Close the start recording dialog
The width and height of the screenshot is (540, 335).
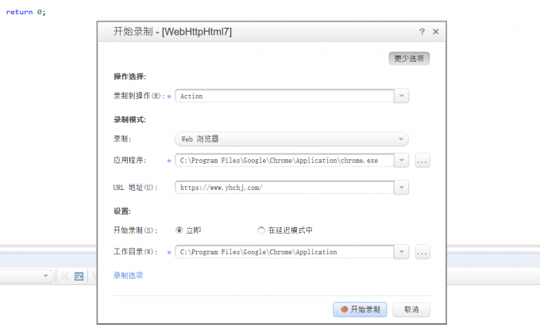[x=436, y=32]
